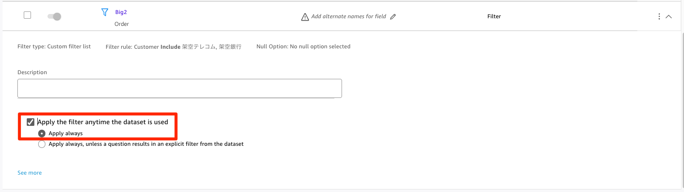The width and height of the screenshot is (684, 192).
Task: Select the "Apply always" radio option
Action: coord(42,134)
